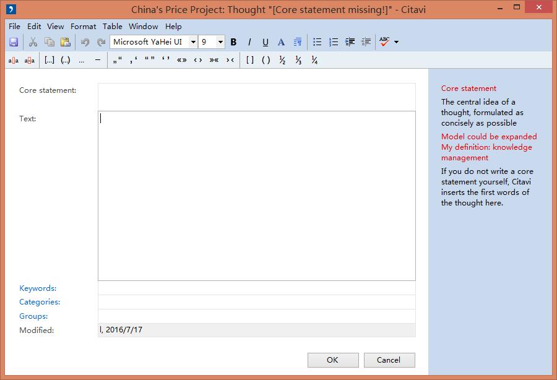Open the Edit menu
The image size is (557, 380).
pyautogui.click(x=34, y=26)
